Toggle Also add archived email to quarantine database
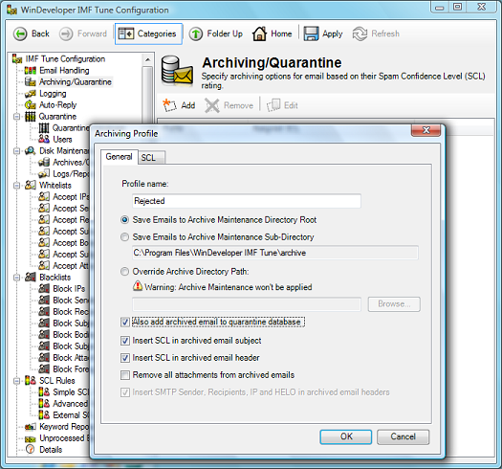Image resolution: width=502 pixels, height=469 pixels. point(125,322)
